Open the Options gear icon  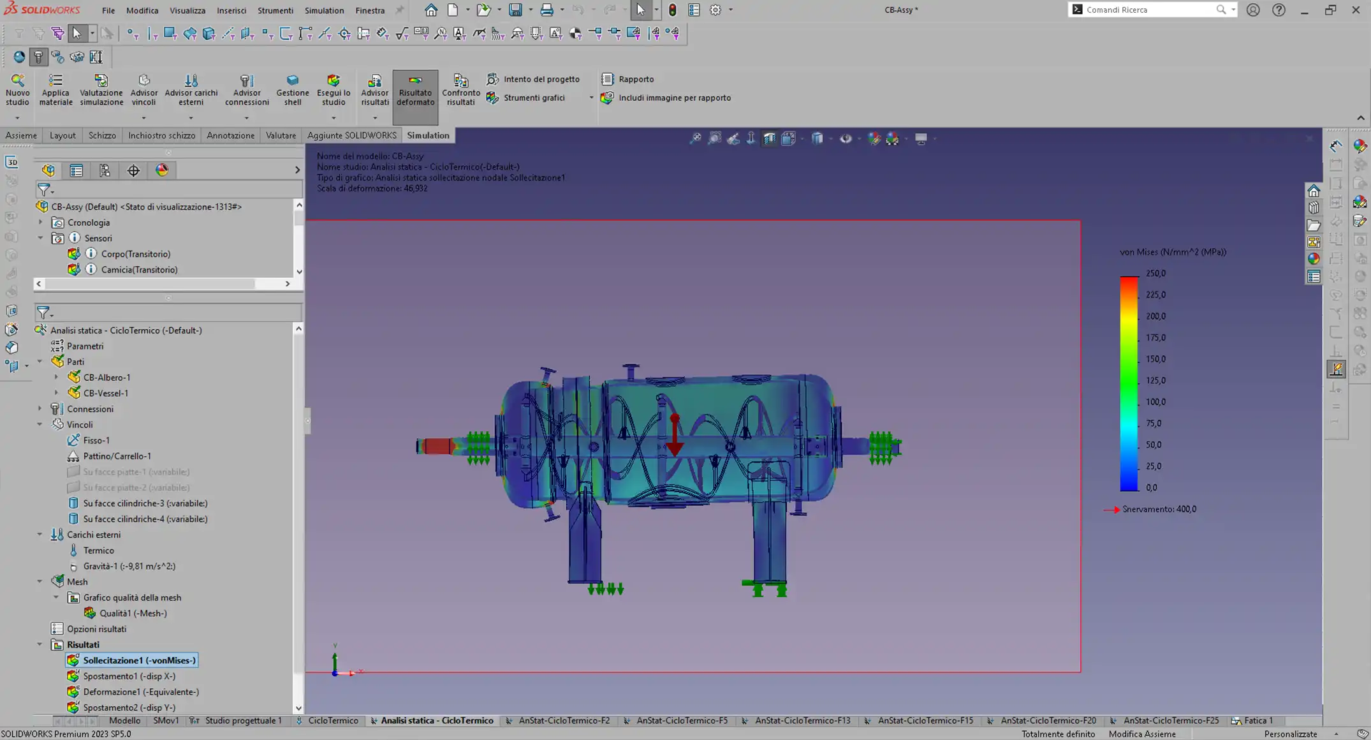(715, 10)
